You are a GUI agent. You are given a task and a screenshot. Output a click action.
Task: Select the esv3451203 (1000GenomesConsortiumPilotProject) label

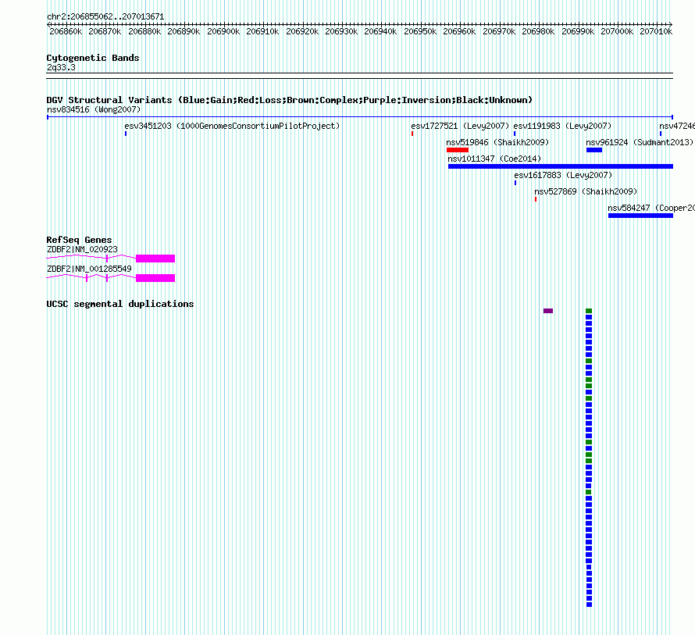[x=232, y=126]
